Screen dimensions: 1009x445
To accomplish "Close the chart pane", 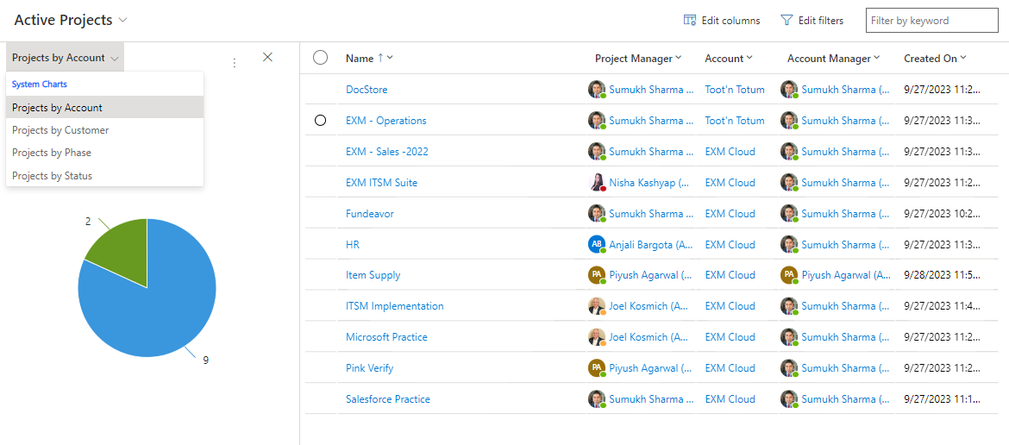I will (x=267, y=57).
